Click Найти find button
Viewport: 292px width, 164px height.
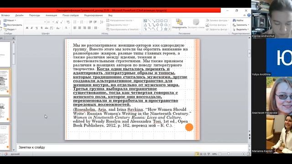pyautogui.click(x=238, y=20)
